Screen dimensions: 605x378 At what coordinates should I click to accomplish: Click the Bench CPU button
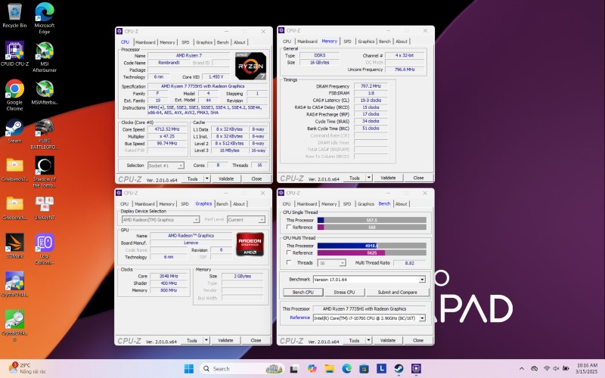(303, 293)
